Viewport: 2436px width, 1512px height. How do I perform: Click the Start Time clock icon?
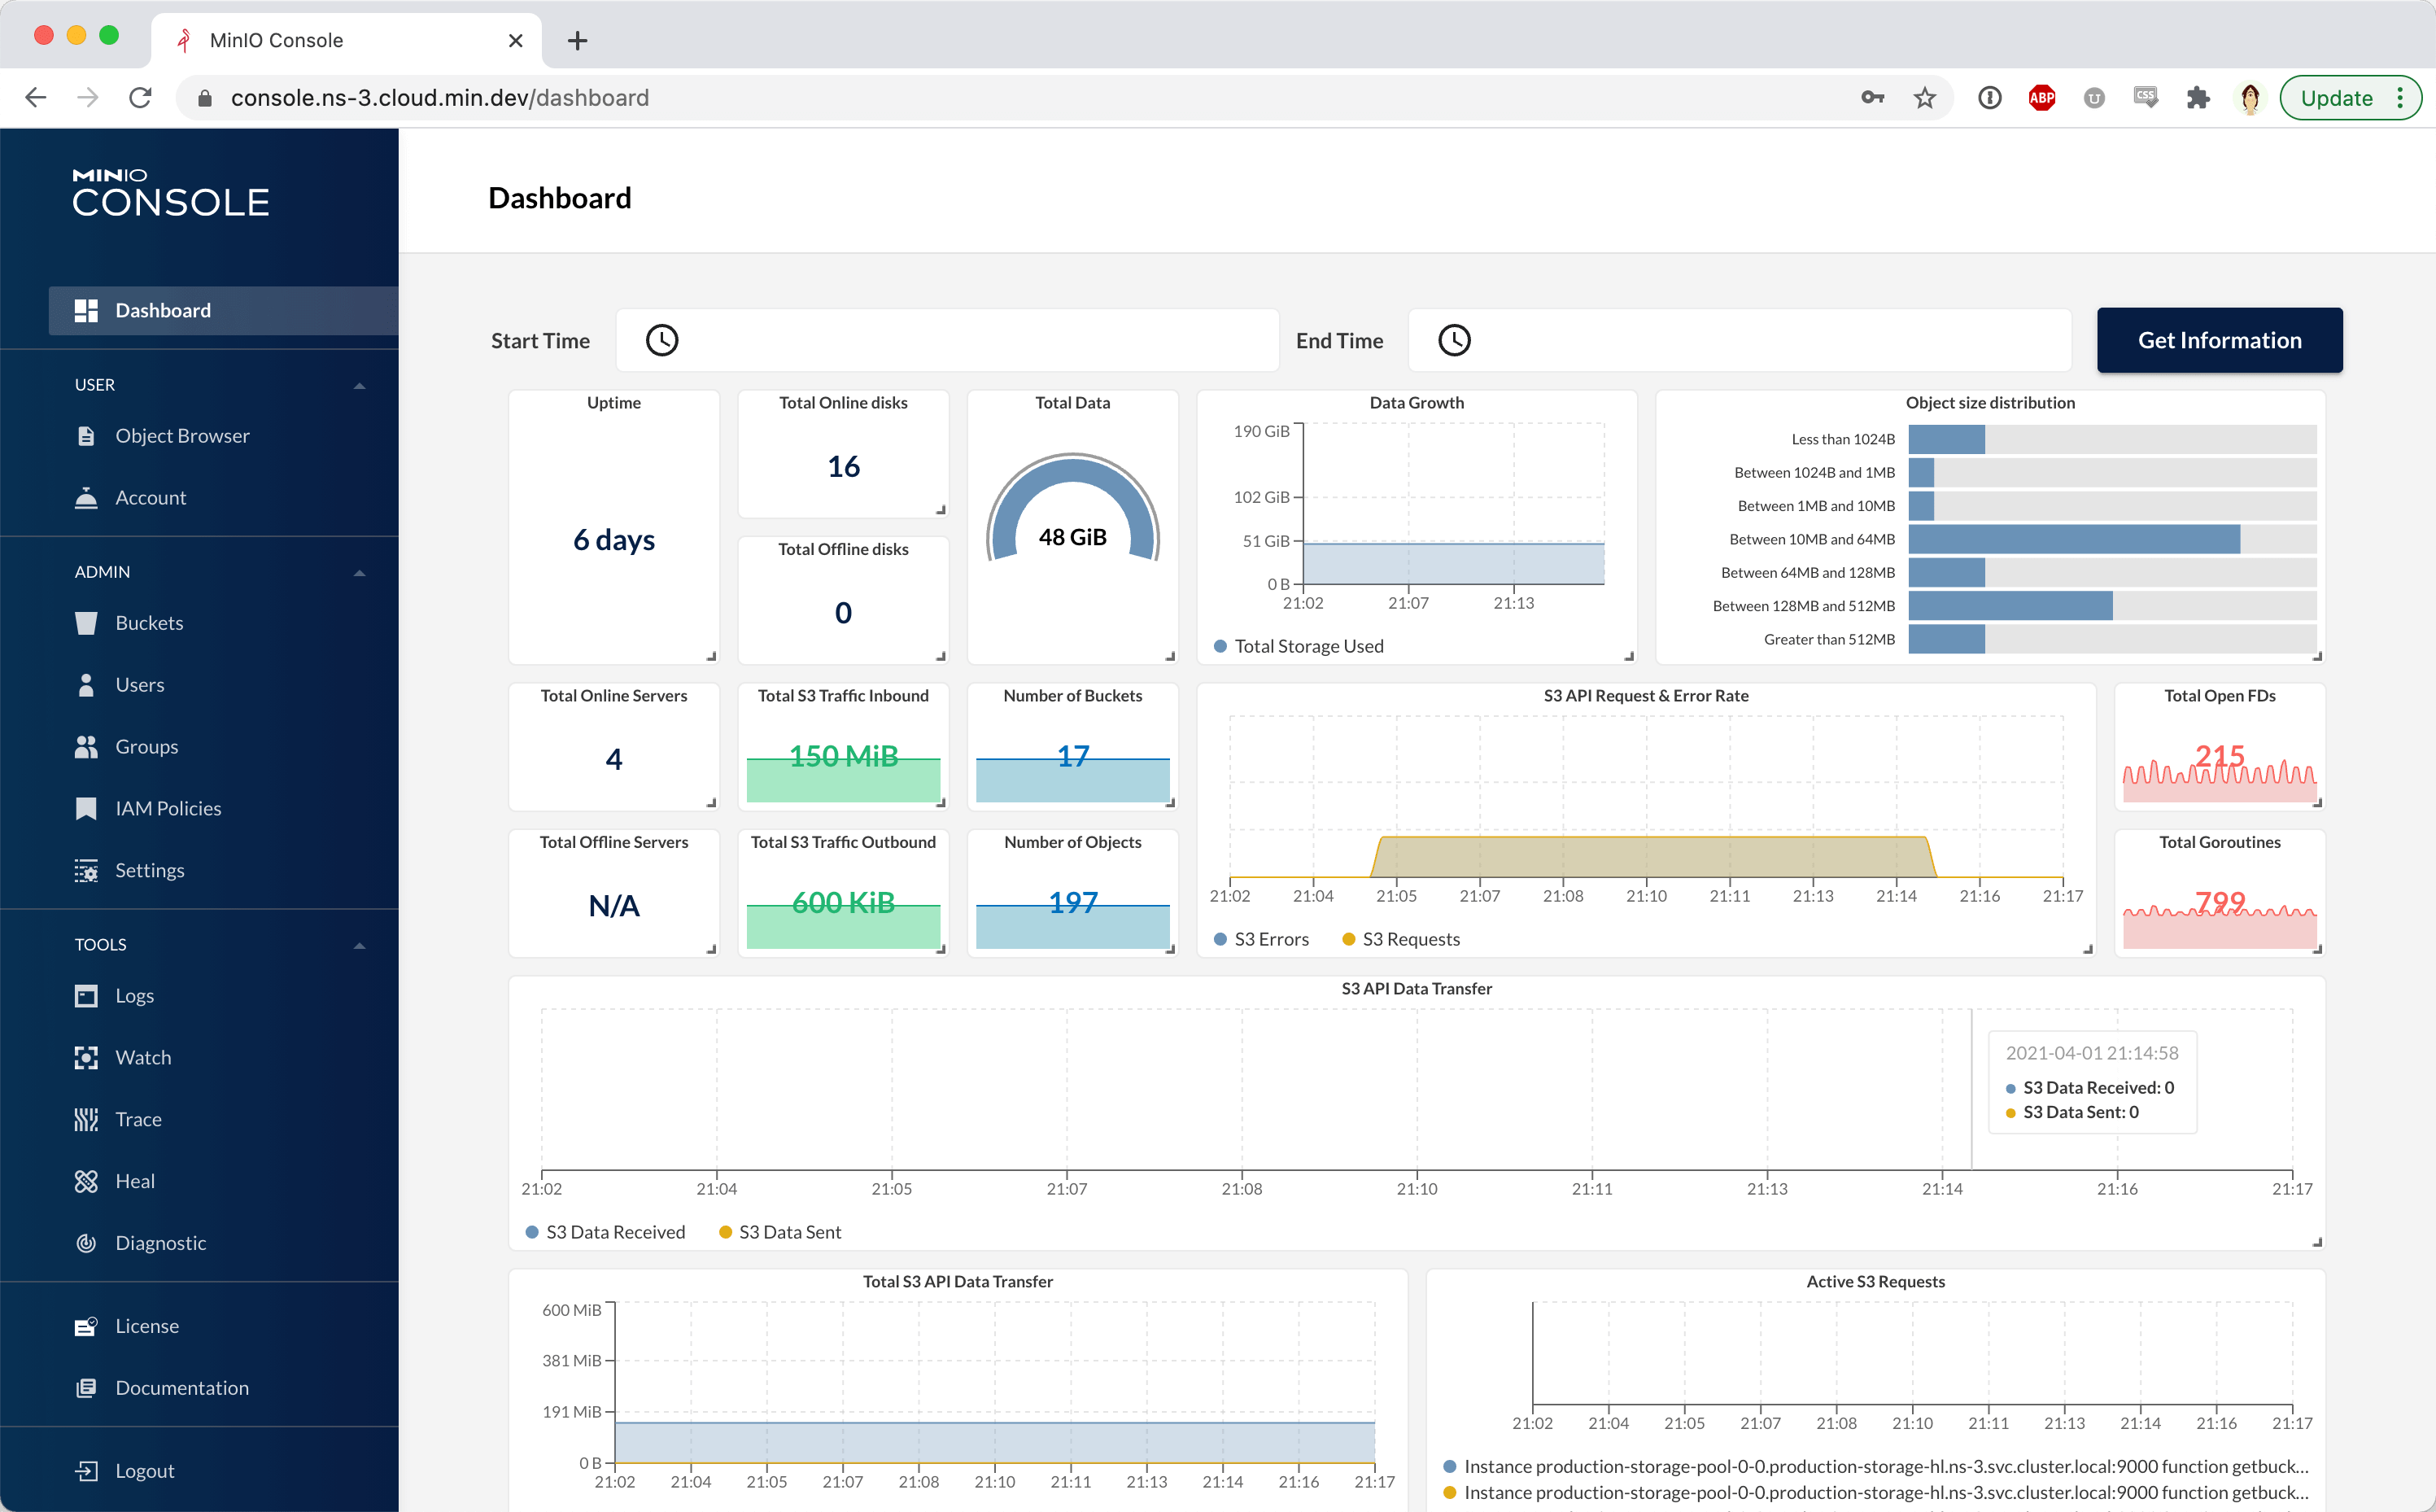[x=661, y=340]
